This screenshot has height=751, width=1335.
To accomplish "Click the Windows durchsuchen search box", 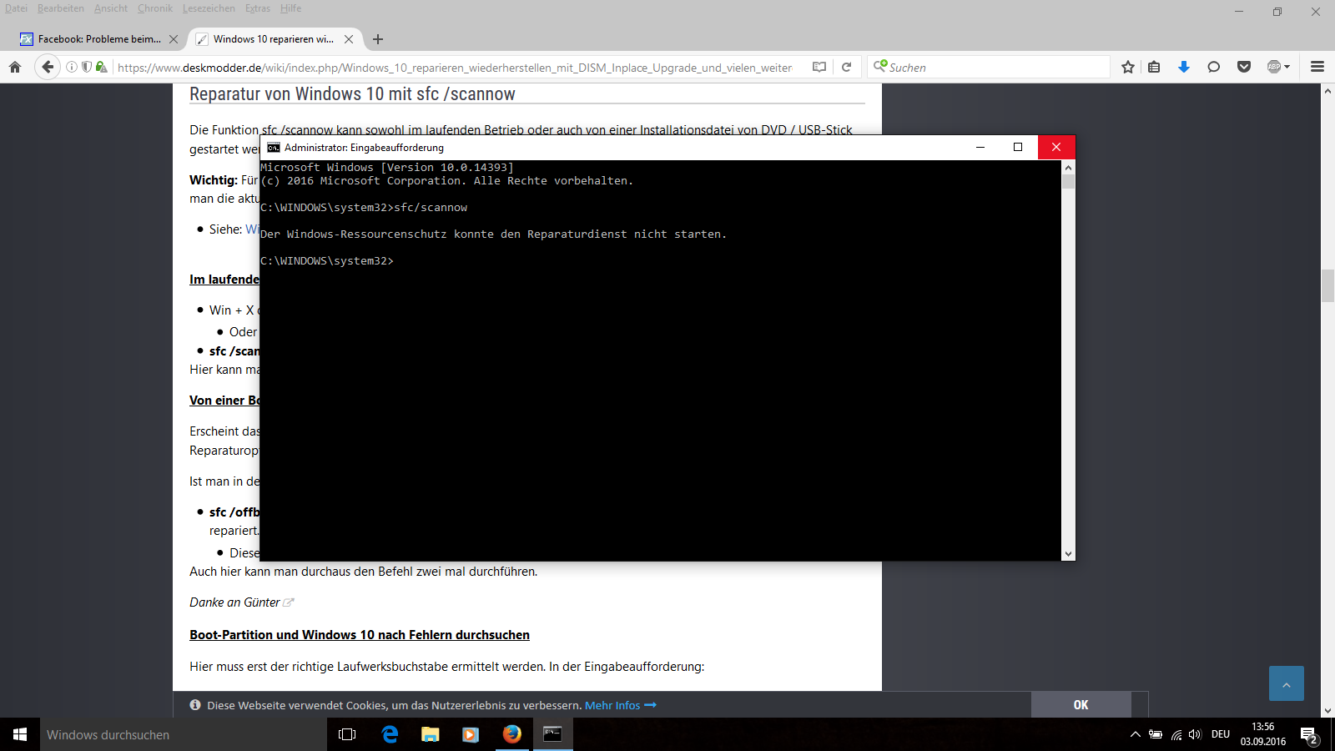I will click(x=183, y=734).
